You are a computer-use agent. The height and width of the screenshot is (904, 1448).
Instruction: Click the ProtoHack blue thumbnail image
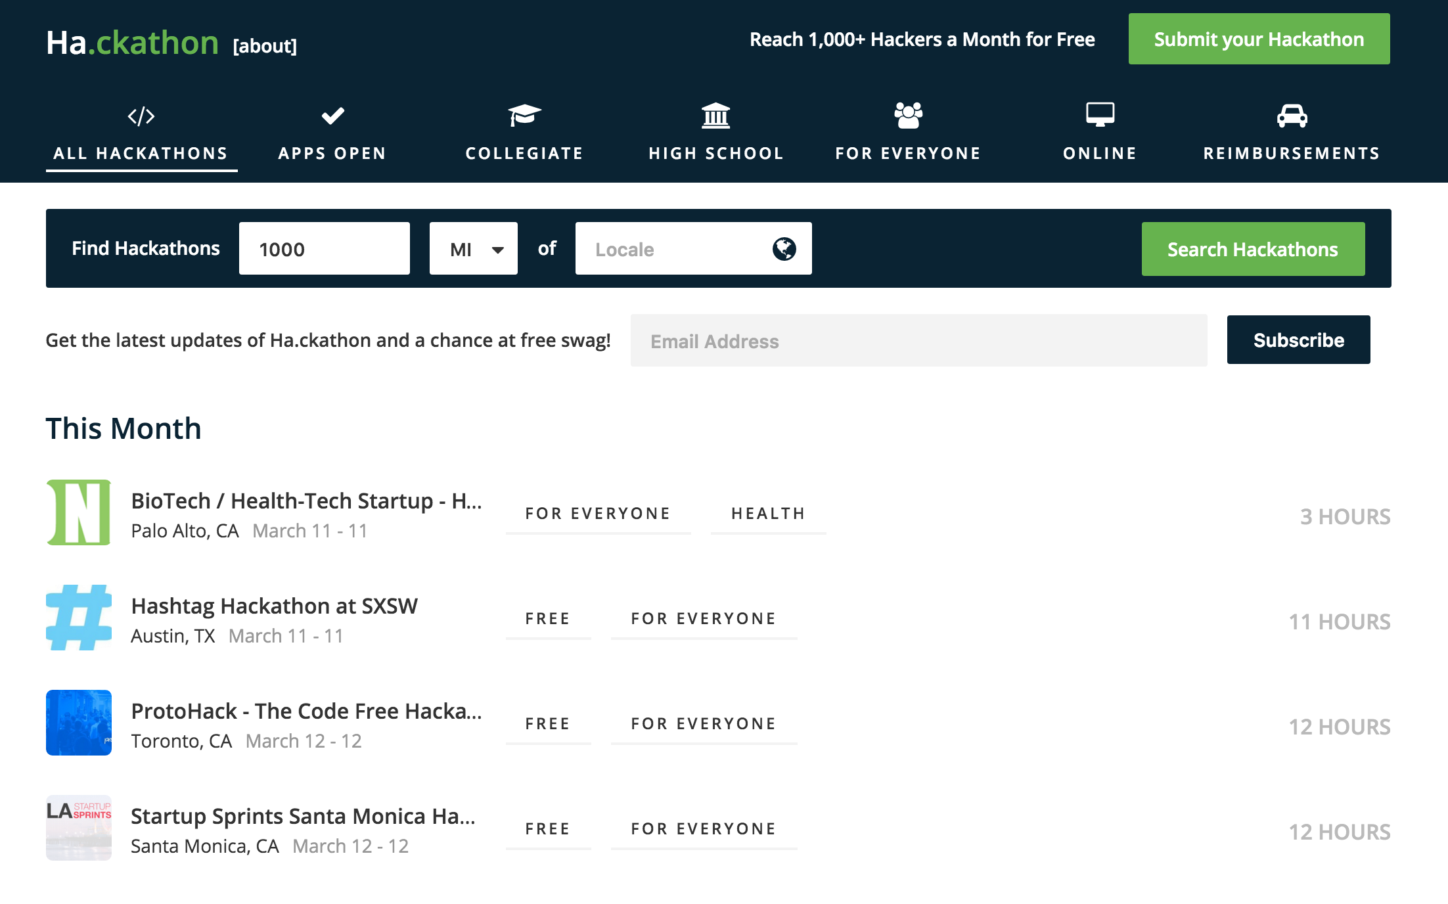coord(79,723)
